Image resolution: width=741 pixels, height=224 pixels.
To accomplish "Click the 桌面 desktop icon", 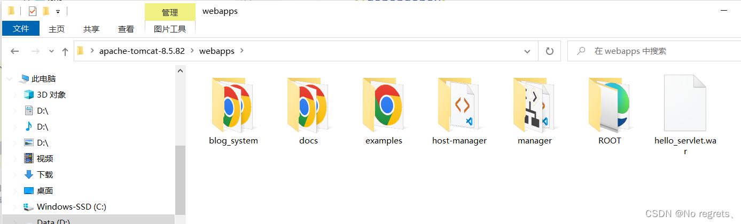I will click(29, 190).
